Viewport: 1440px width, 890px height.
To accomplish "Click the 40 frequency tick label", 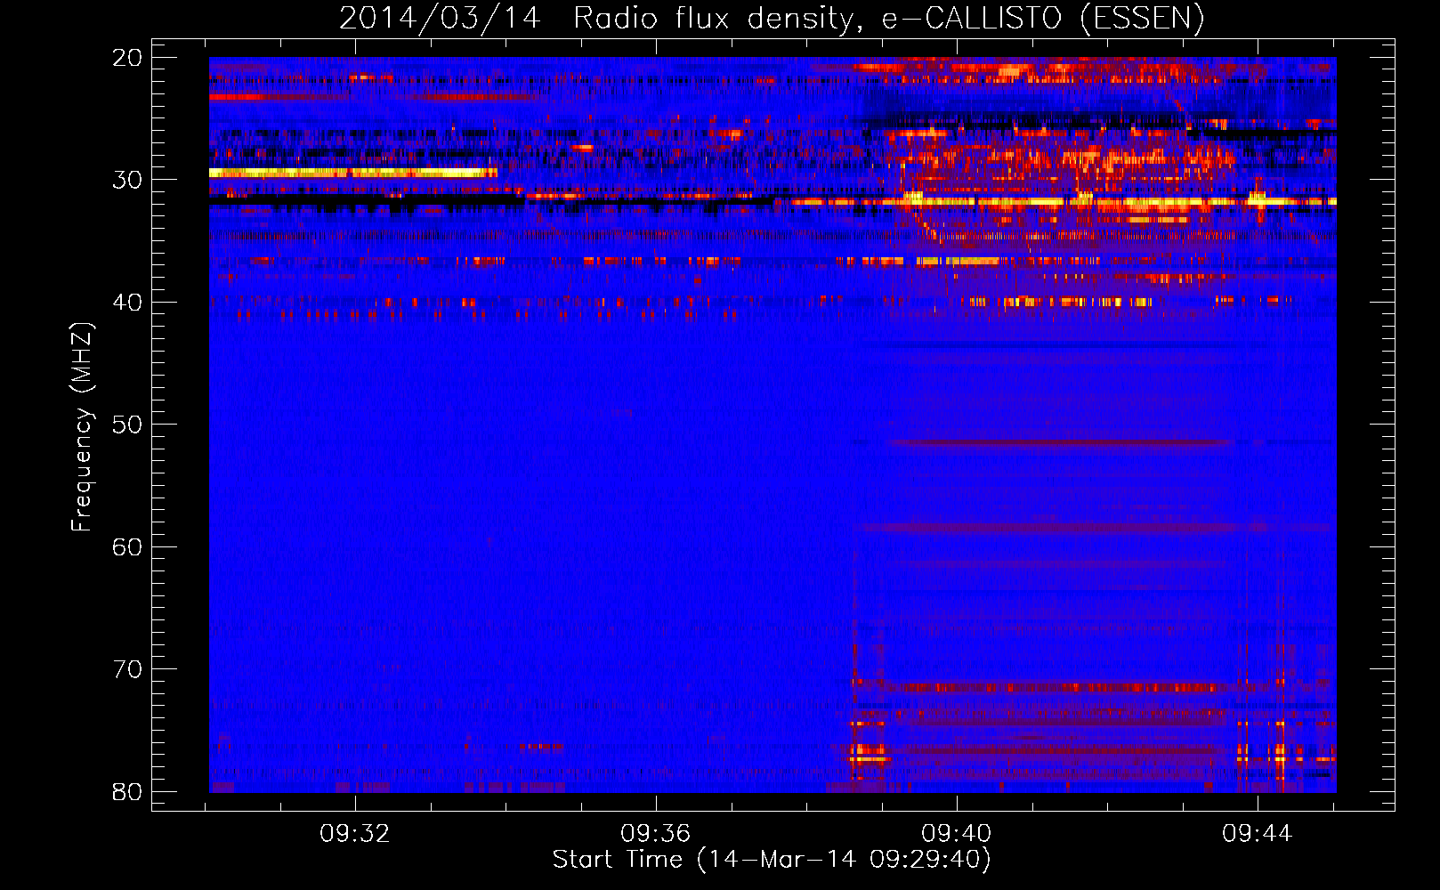I will click(x=127, y=303).
